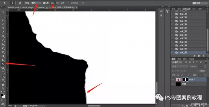Select the Gradient tool
Viewport: 209px width, 107px height.
click(x=3, y=56)
